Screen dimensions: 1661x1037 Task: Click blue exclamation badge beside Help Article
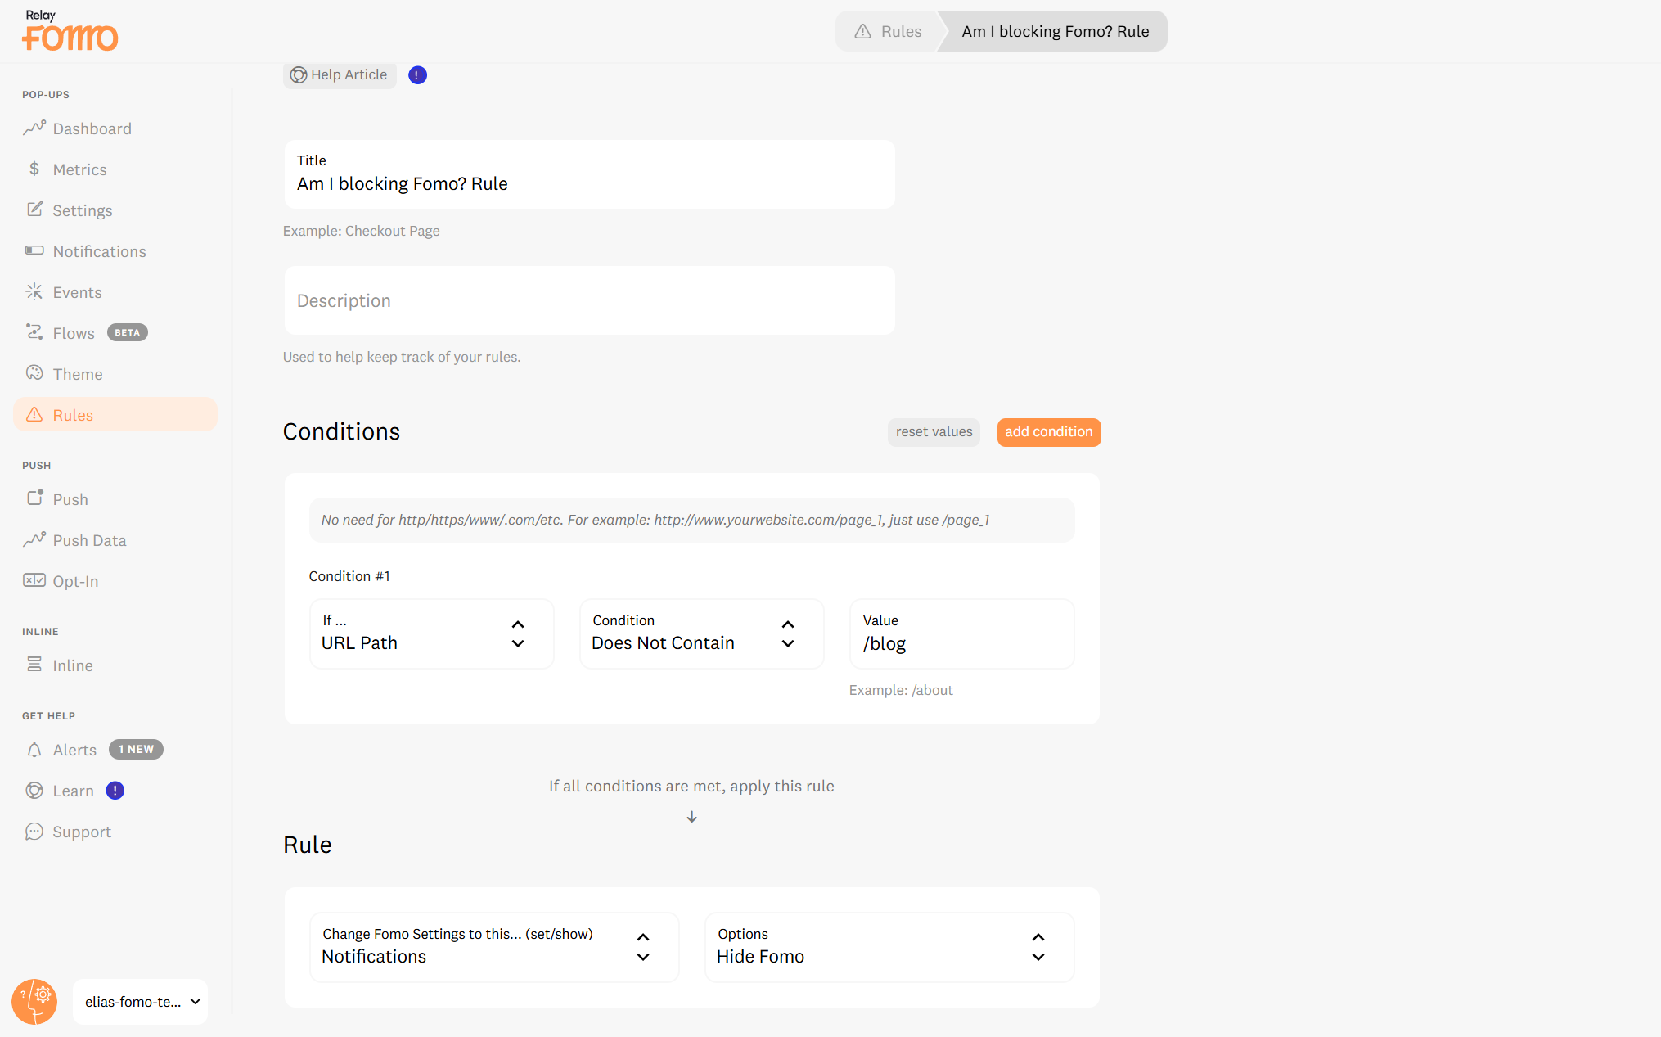click(x=417, y=75)
